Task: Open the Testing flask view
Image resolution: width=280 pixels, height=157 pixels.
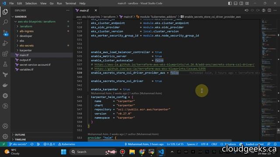Action: coord(5,64)
